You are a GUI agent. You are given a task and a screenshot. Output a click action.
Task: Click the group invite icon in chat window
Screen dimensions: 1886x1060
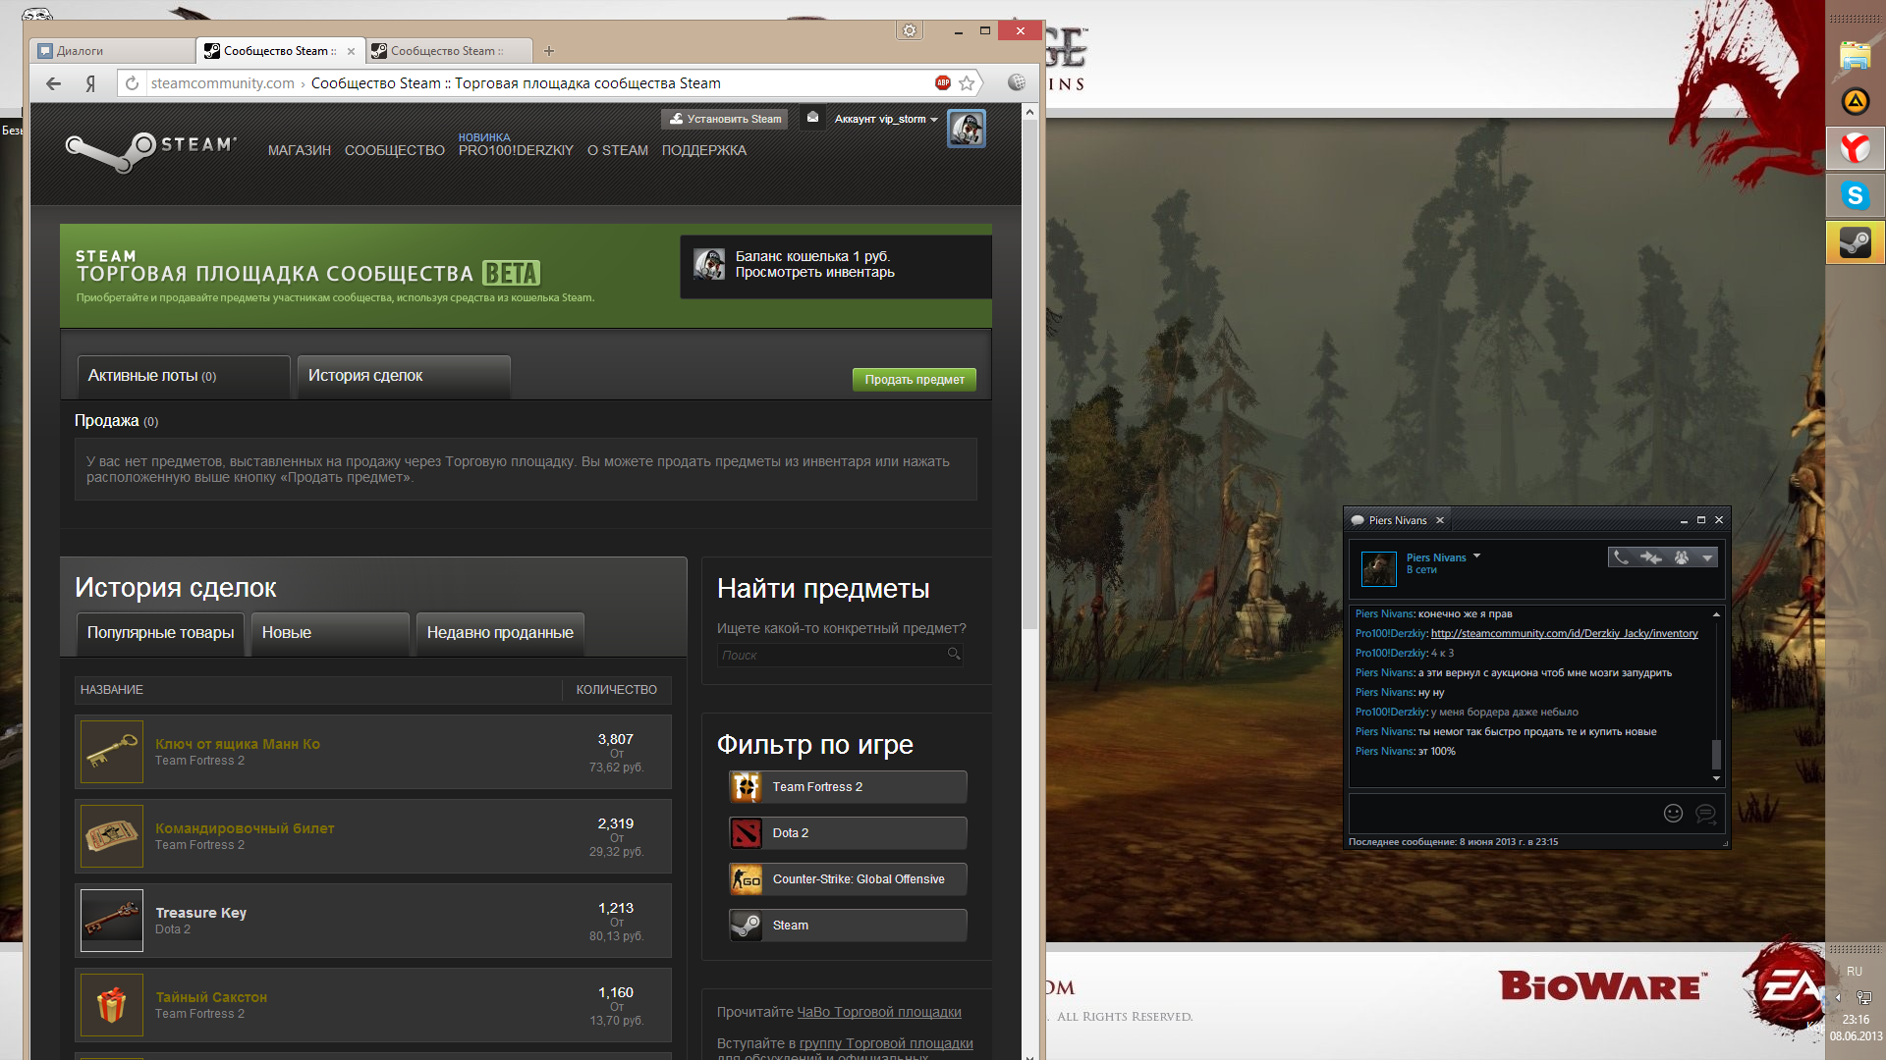click(1682, 557)
